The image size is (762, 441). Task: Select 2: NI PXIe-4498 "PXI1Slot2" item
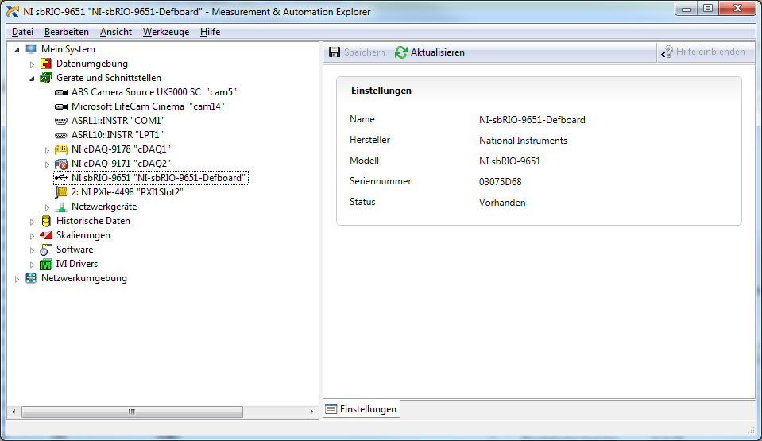(127, 192)
